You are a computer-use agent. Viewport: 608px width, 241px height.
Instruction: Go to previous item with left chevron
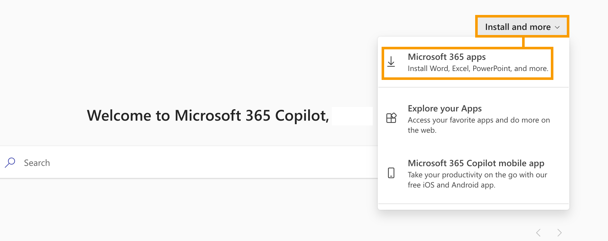point(538,233)
